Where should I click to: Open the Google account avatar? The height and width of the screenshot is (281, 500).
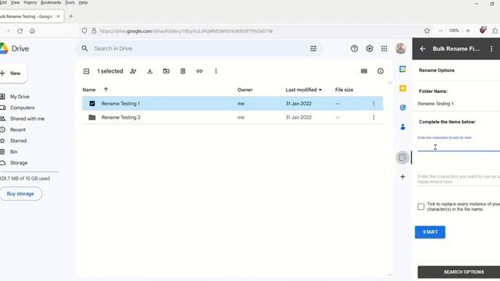point(401,48)
